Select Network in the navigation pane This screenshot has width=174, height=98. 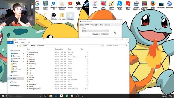point(15,82)
